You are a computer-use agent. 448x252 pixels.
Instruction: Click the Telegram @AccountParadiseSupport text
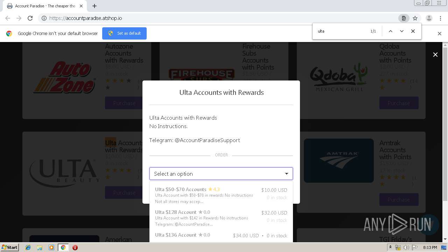tap(195, 140)
